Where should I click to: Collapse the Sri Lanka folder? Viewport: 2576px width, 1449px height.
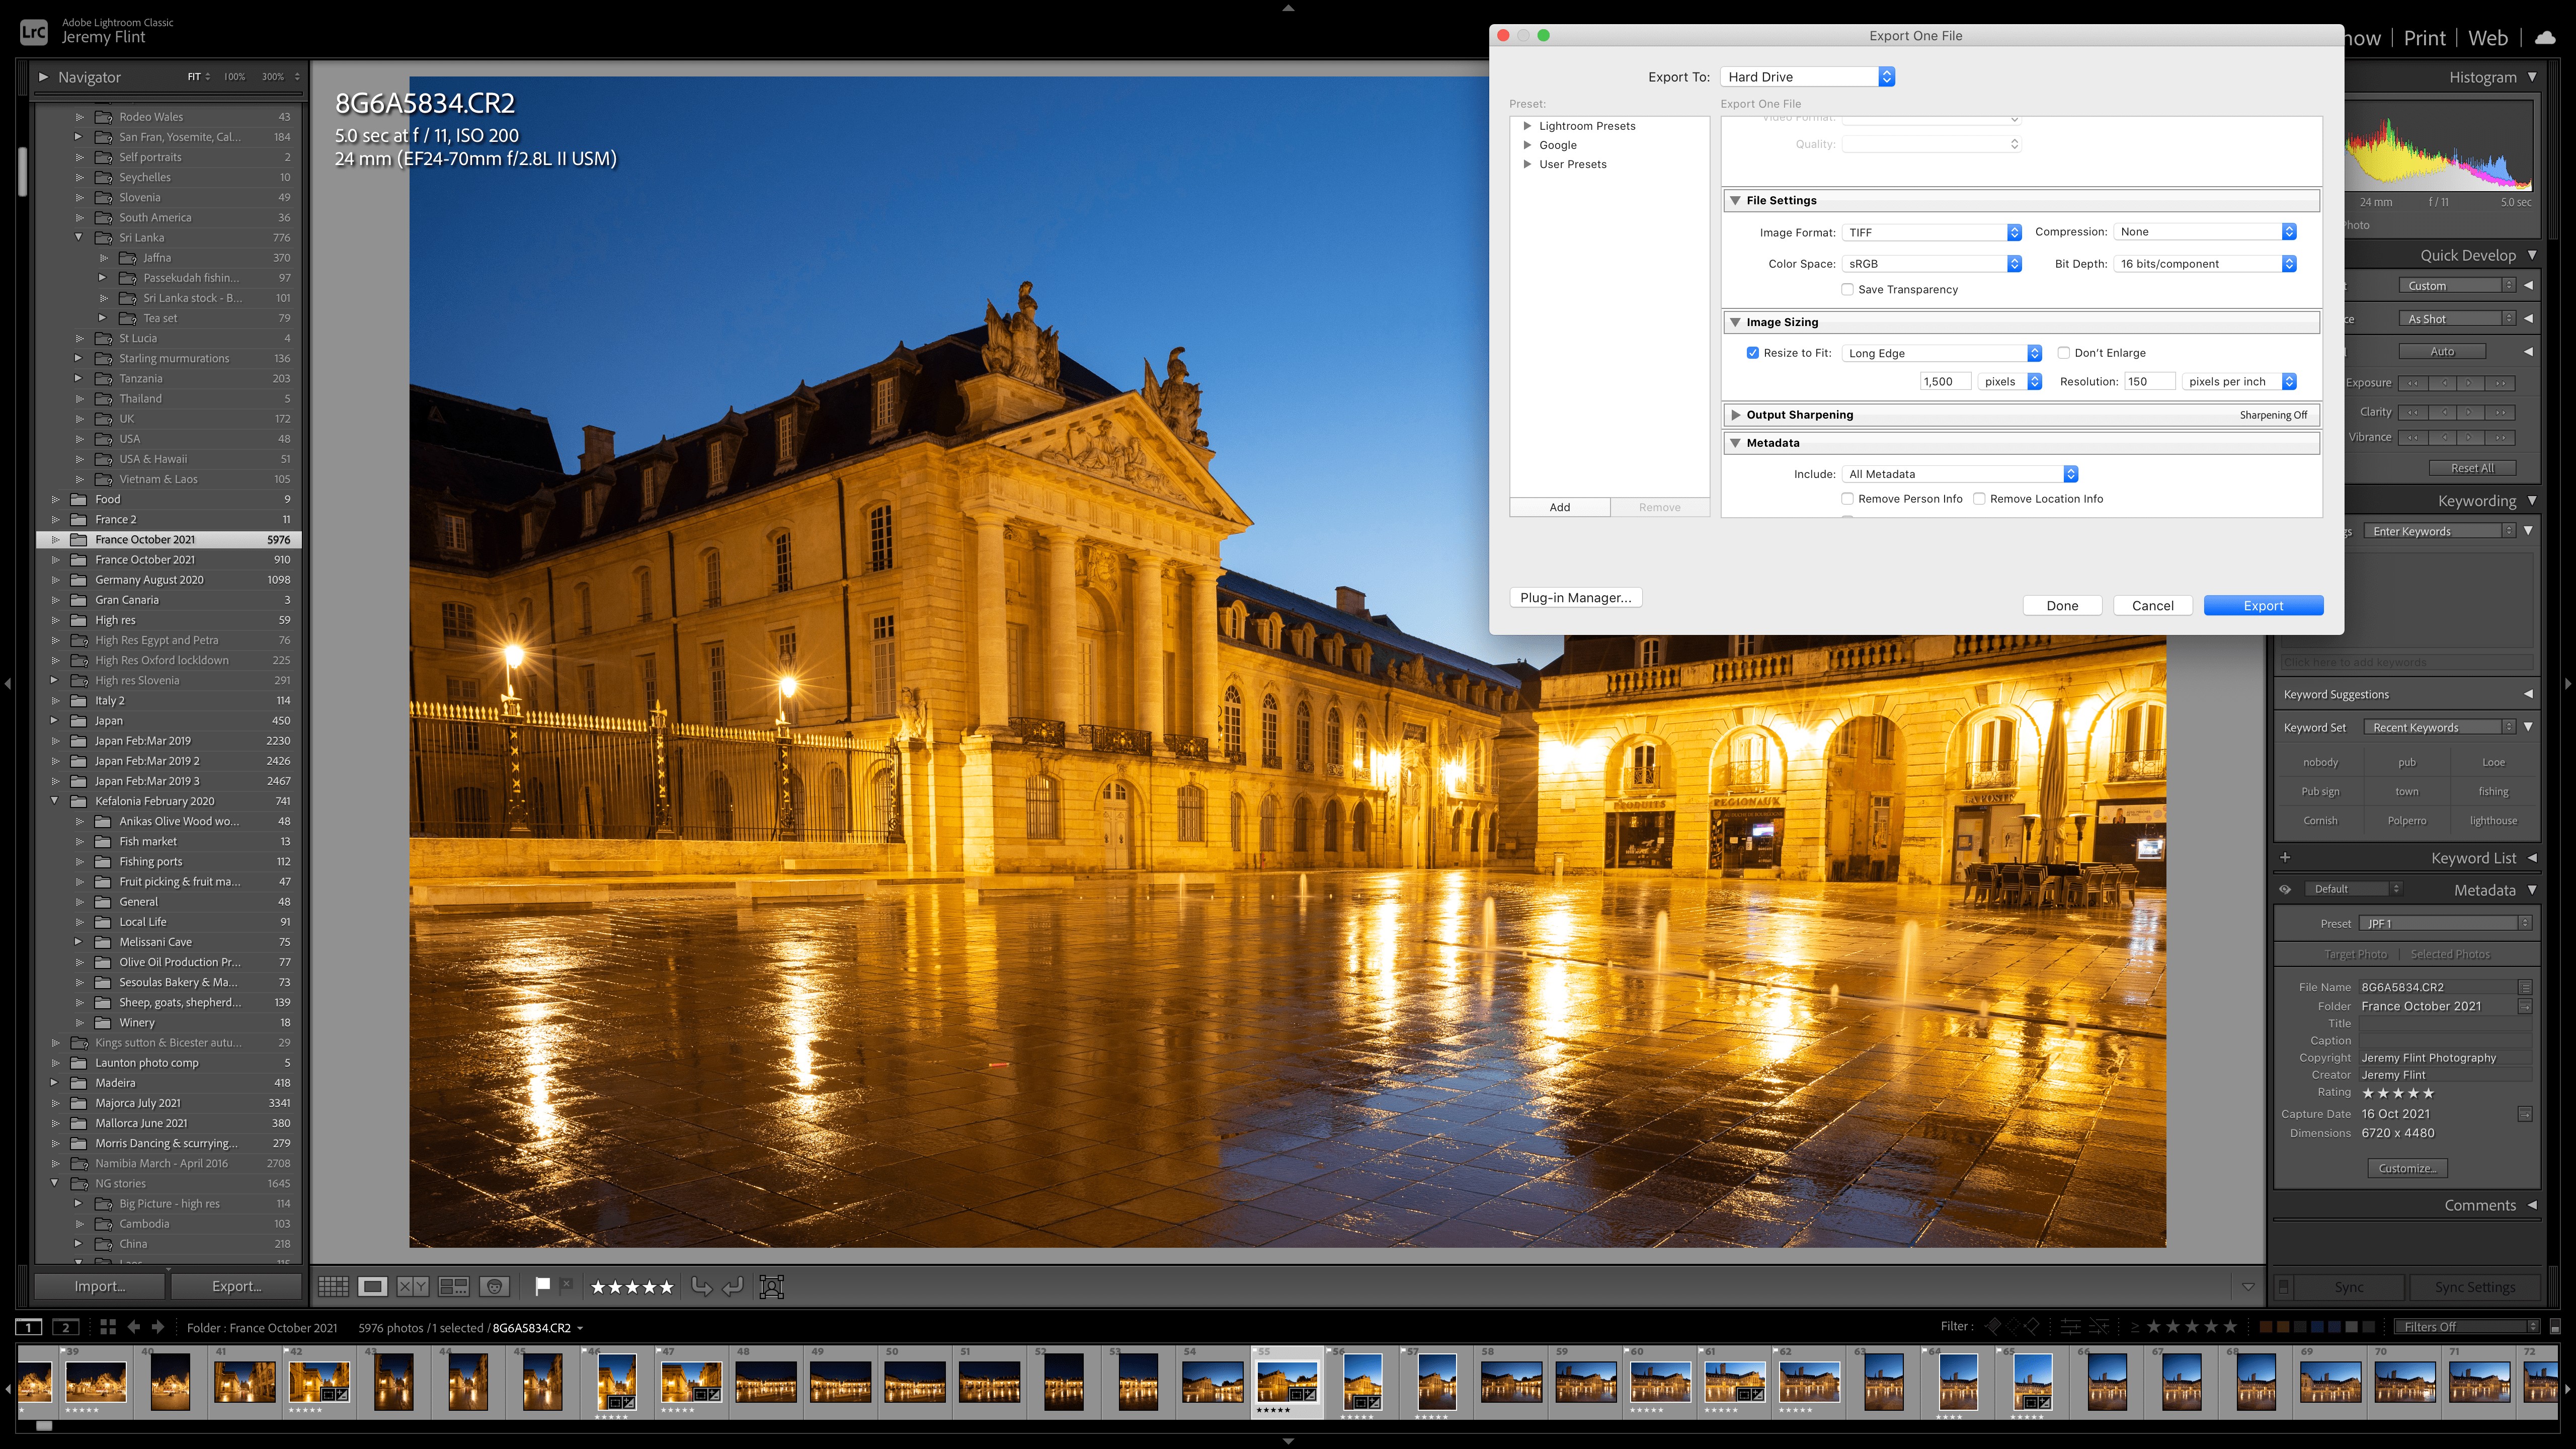click(79, 237)
